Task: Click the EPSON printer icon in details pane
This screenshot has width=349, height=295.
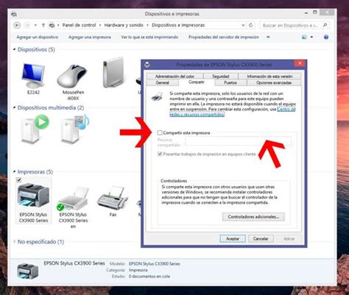Action: click(x=27, y=271)
